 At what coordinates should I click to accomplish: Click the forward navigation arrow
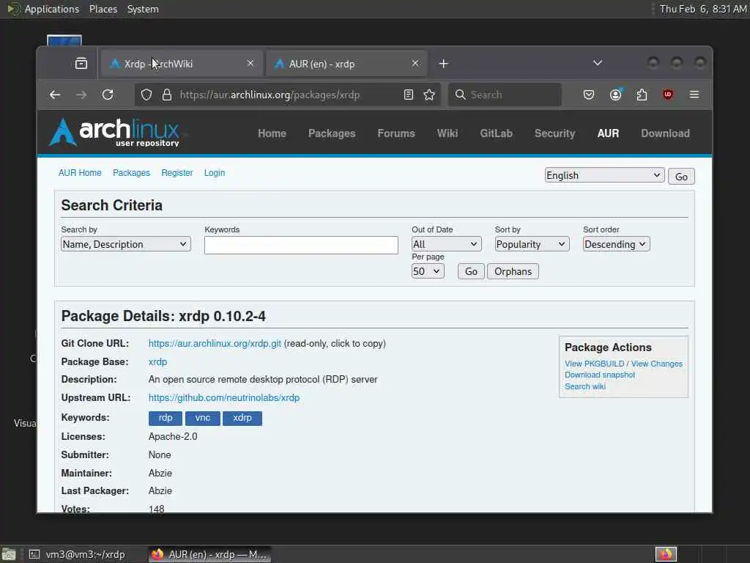[x=81, y=95]
